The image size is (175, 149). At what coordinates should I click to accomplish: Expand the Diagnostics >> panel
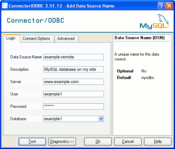coord(62,141)
